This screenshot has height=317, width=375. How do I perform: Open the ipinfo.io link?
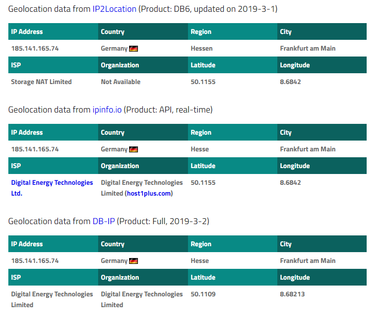pyautogui.click(x=107, y=110)
